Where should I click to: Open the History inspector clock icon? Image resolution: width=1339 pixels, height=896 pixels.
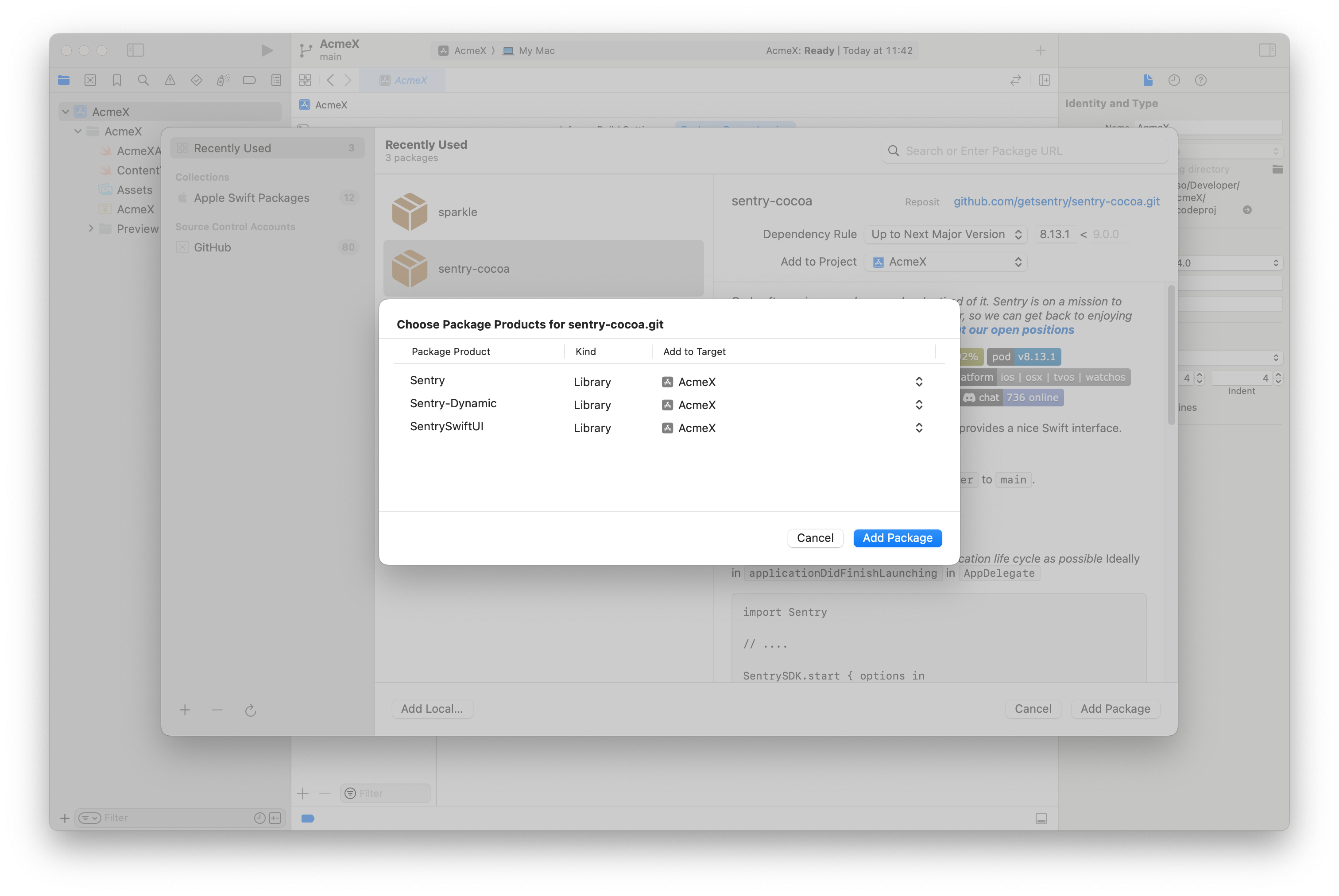[x=1174, y=80]
